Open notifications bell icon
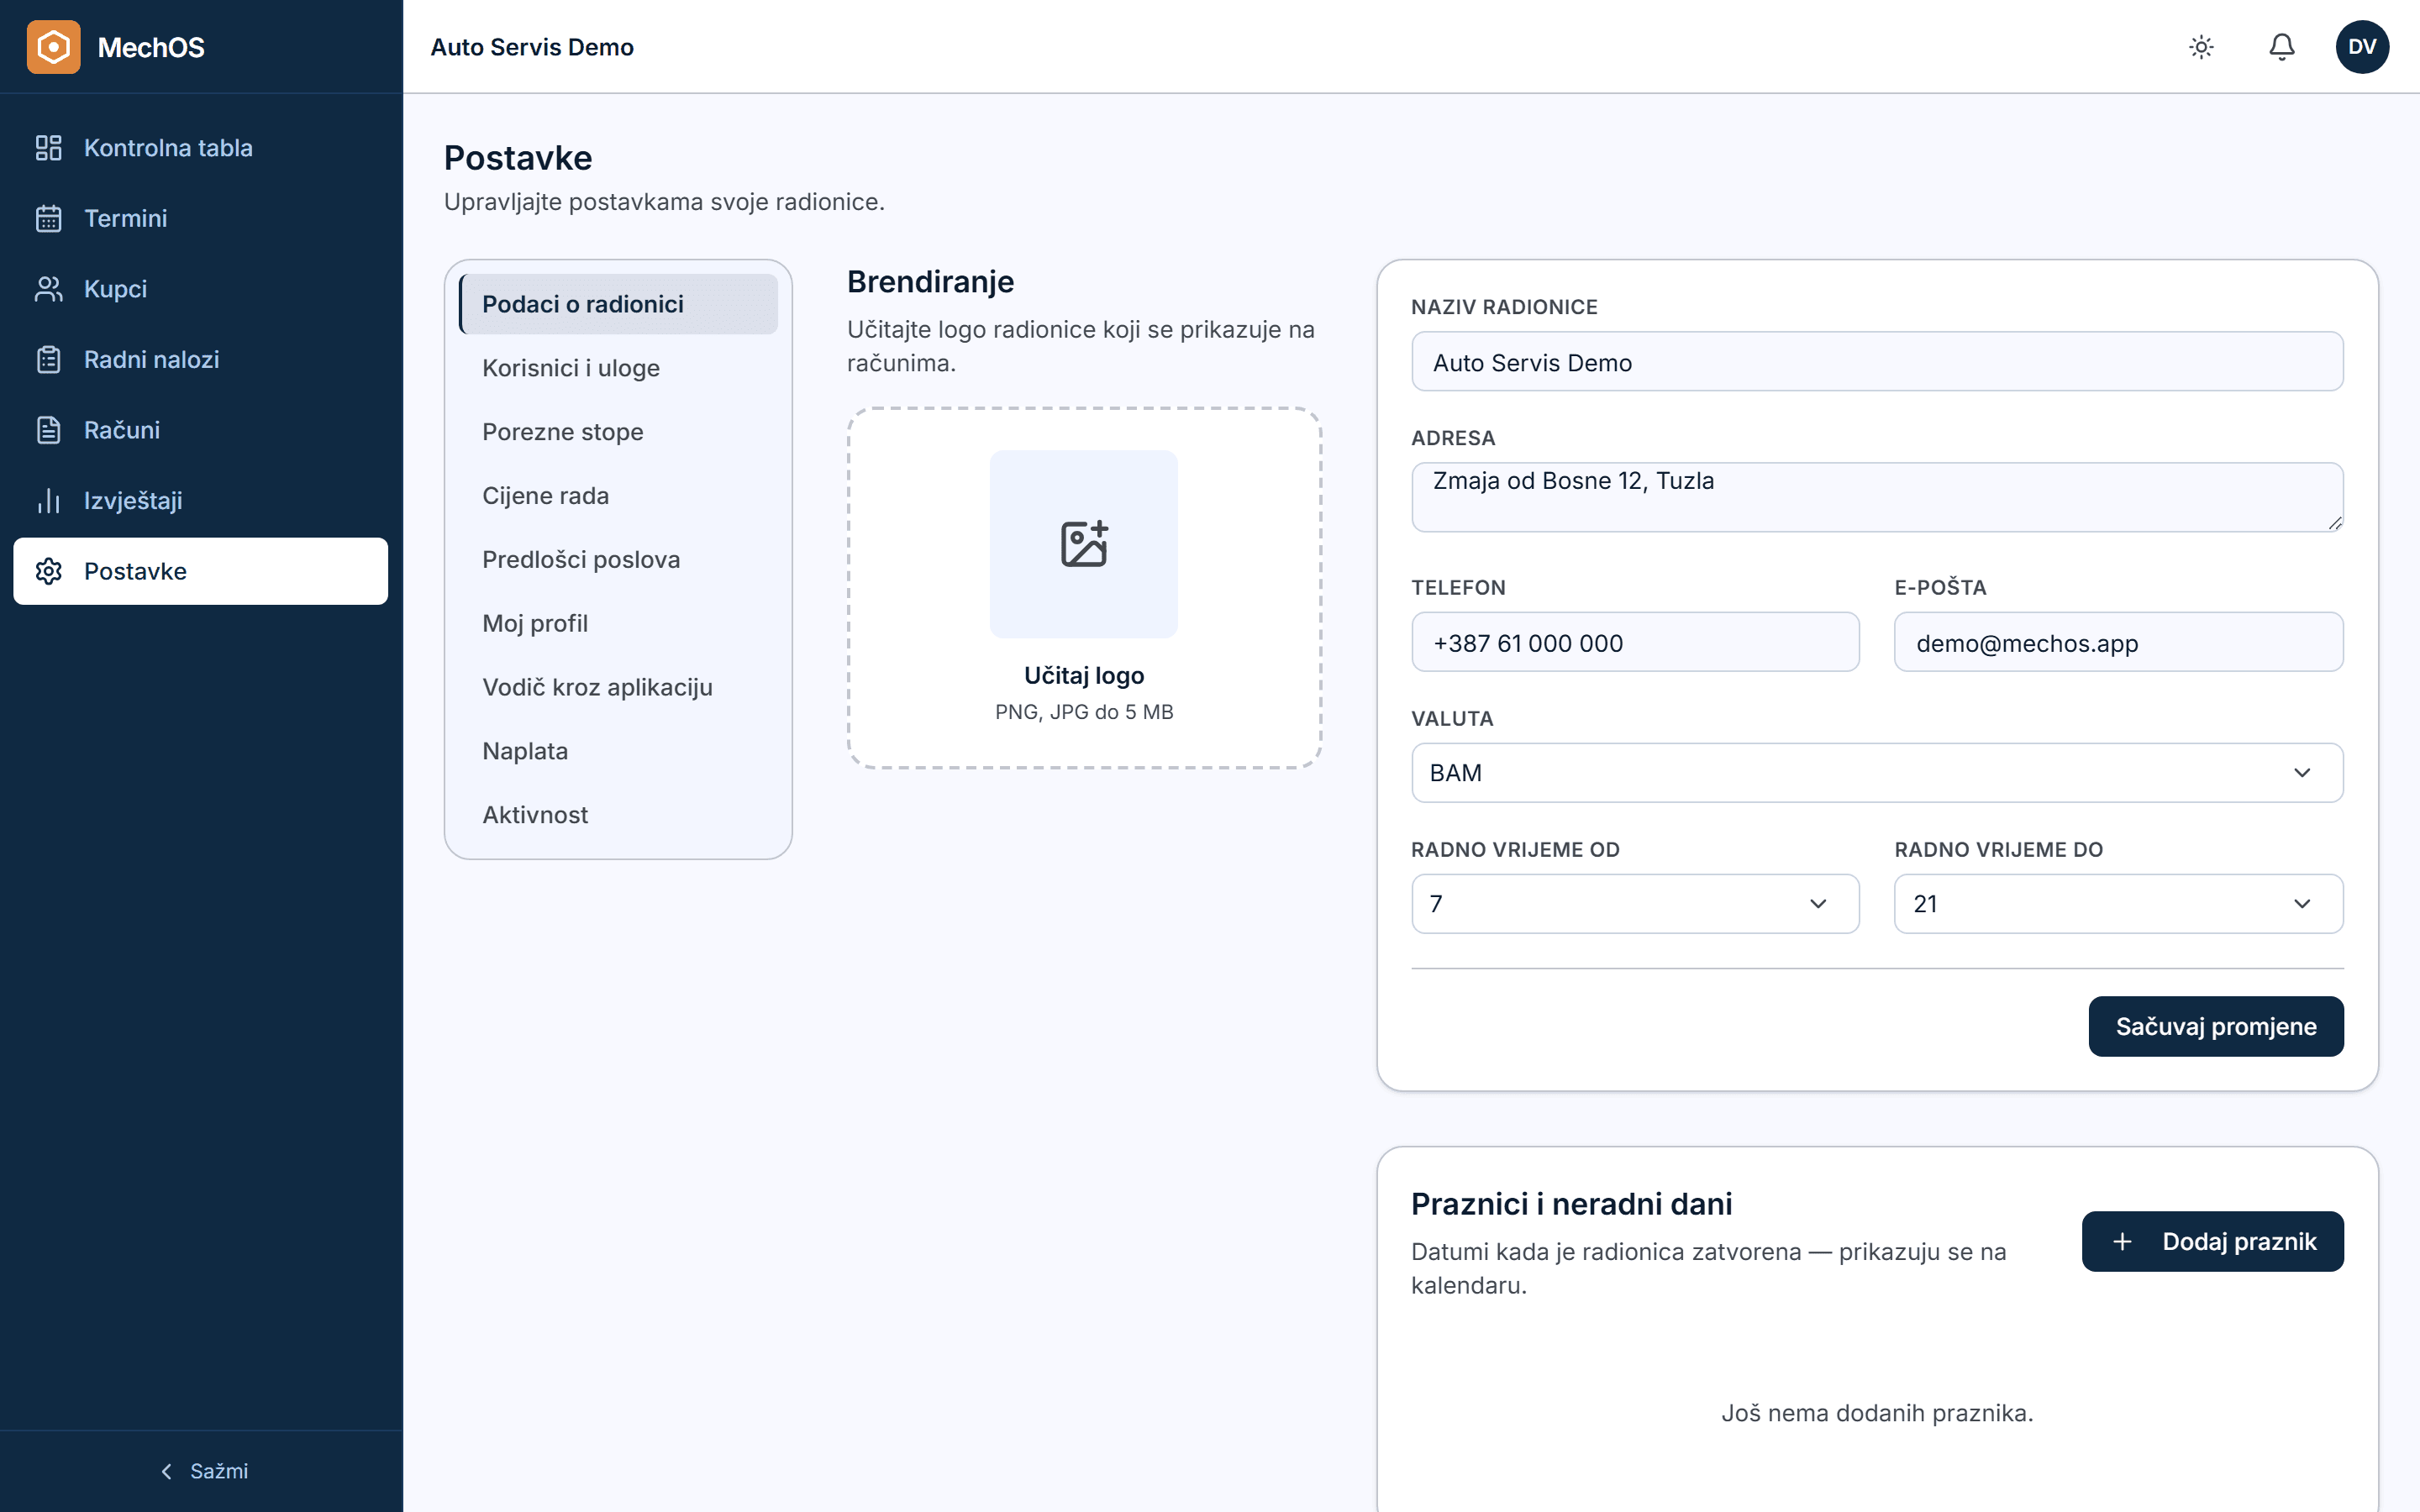This screenshot has width=2420, height=1512. tap(2281, 47)
